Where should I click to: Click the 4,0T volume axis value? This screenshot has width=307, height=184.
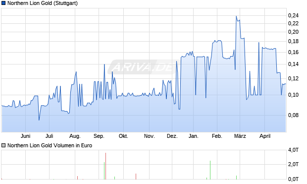[x=293, y=150]
